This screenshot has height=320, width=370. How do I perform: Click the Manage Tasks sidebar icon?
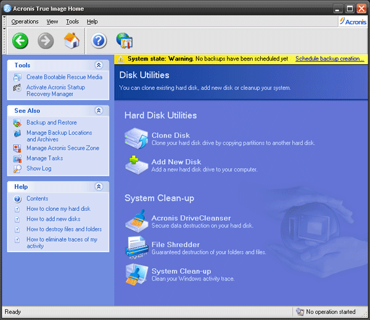[17, 158]
